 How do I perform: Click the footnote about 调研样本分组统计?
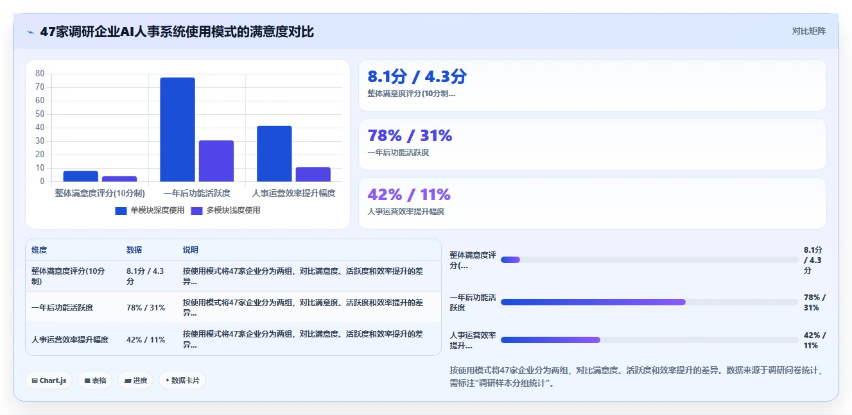(x=636, y=377)
